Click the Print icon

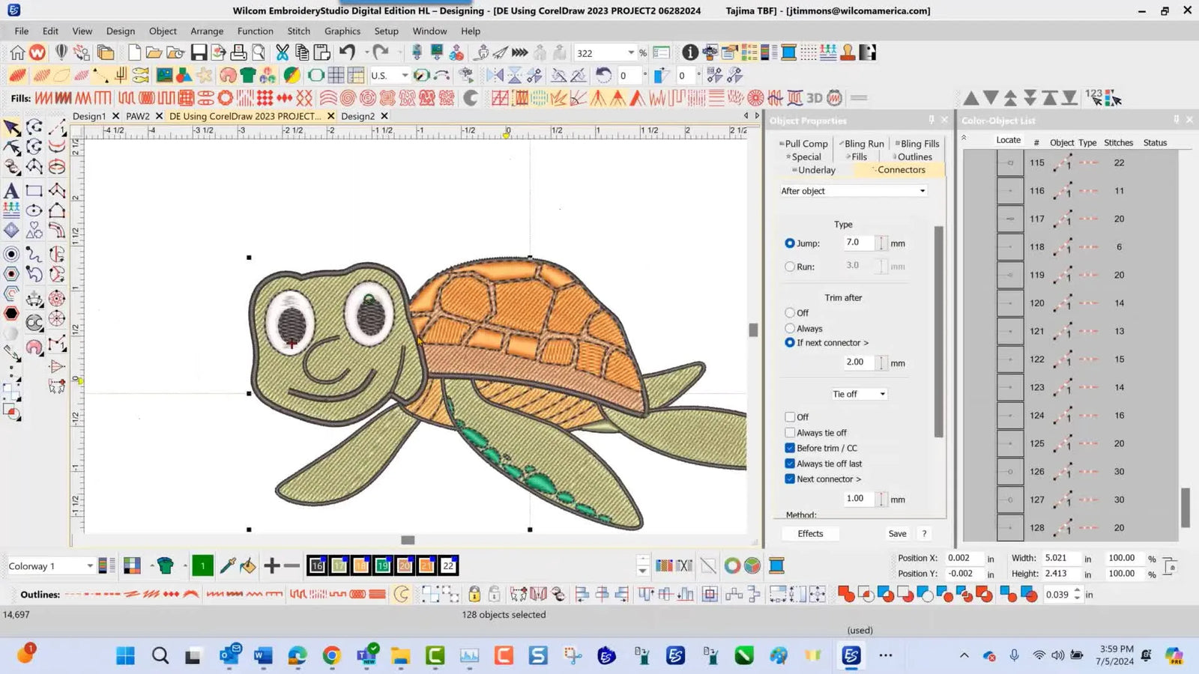[238, 52]
